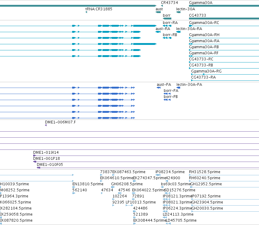The image size is (259, 225).
Task: Select the DME1-006M07.F purple arrow glyph
Action: [x=46, y=126]
